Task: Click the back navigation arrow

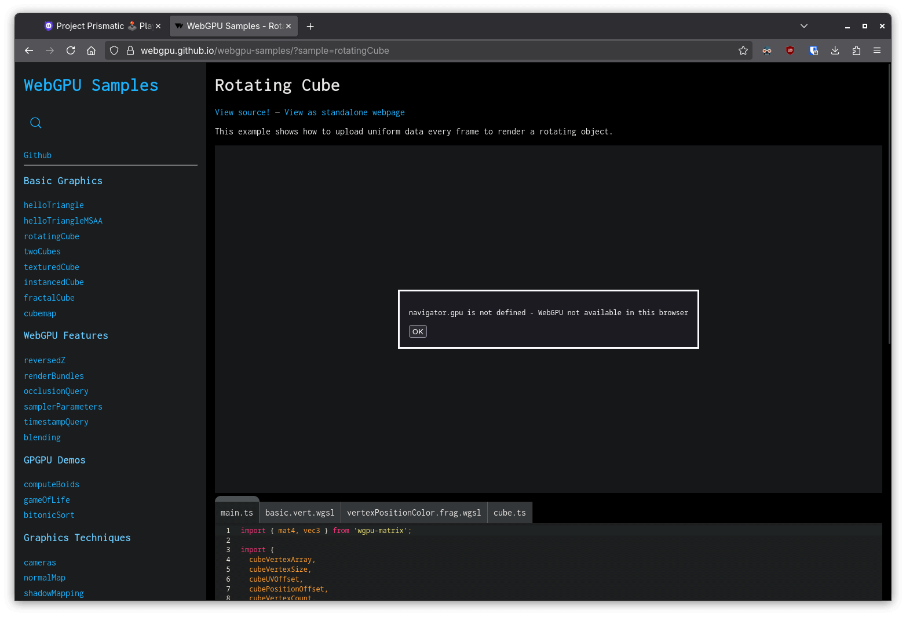Action: pos(29,50)
